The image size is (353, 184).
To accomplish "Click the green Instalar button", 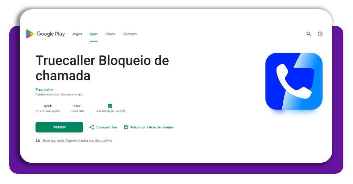I will [59, 127].
